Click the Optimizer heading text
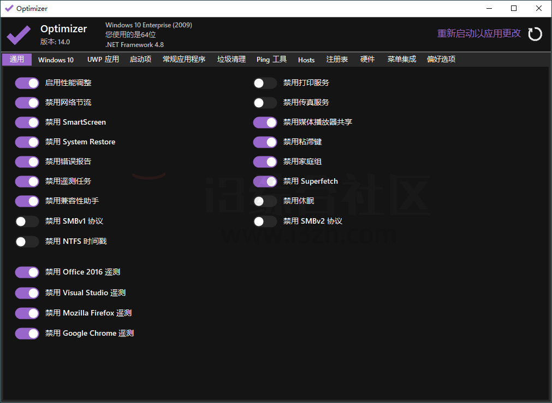This screenshot has width=552, height=403. (63, 28)
